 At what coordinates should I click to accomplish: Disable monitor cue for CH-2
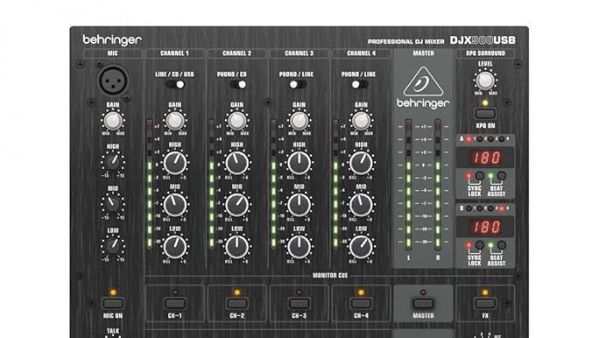click(236, 304)
